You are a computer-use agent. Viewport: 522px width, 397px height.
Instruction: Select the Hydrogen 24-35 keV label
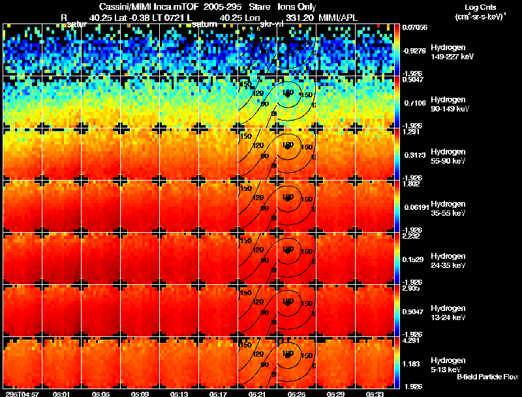pos(448,260)
